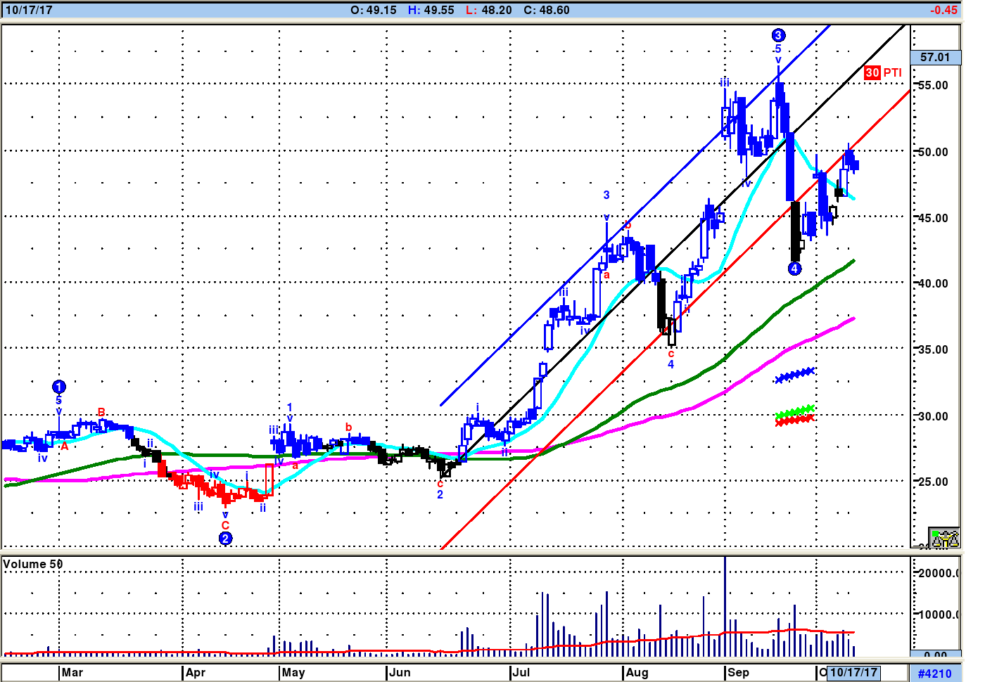Click the -0.45 change value in header
Image resolution: width=985 pixels, height=682 pixels.
click(x=943, y=10)
